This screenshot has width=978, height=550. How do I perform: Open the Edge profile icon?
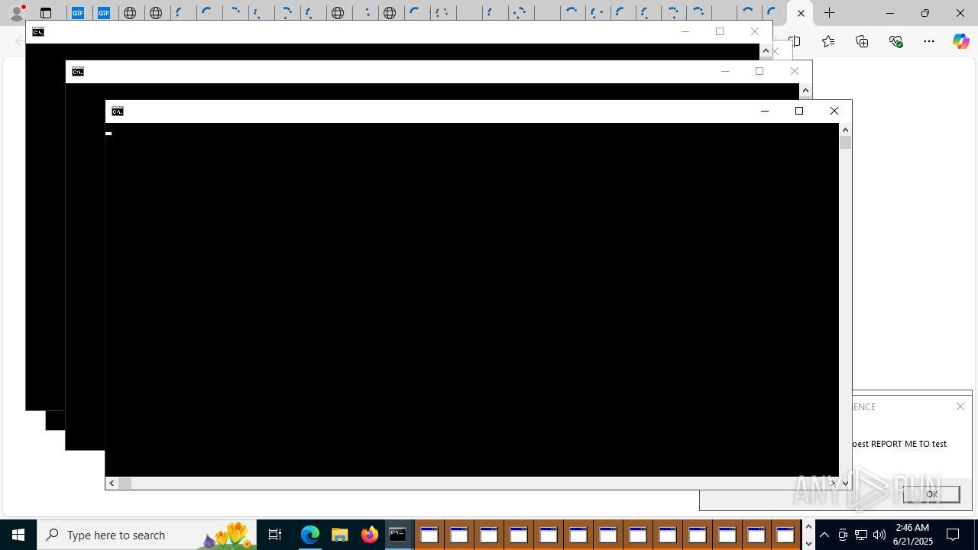pos(16,13)
